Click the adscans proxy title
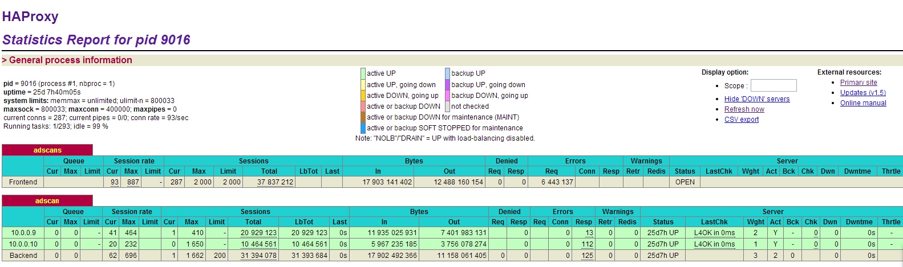This screenshot has width=903, height=267. [47, 150]
